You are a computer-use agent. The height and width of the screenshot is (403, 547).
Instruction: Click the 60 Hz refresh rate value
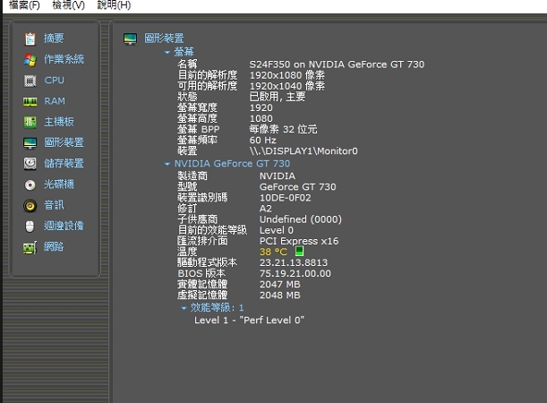coord(262,141)
